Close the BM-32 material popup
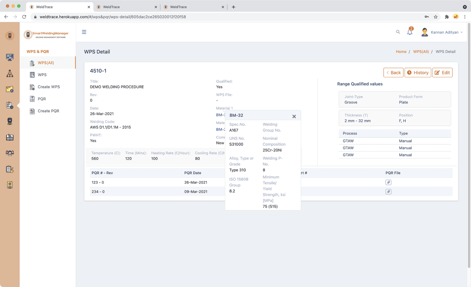Image resolution: width=471 pixels, height=287 pixels. click(294, 116)
